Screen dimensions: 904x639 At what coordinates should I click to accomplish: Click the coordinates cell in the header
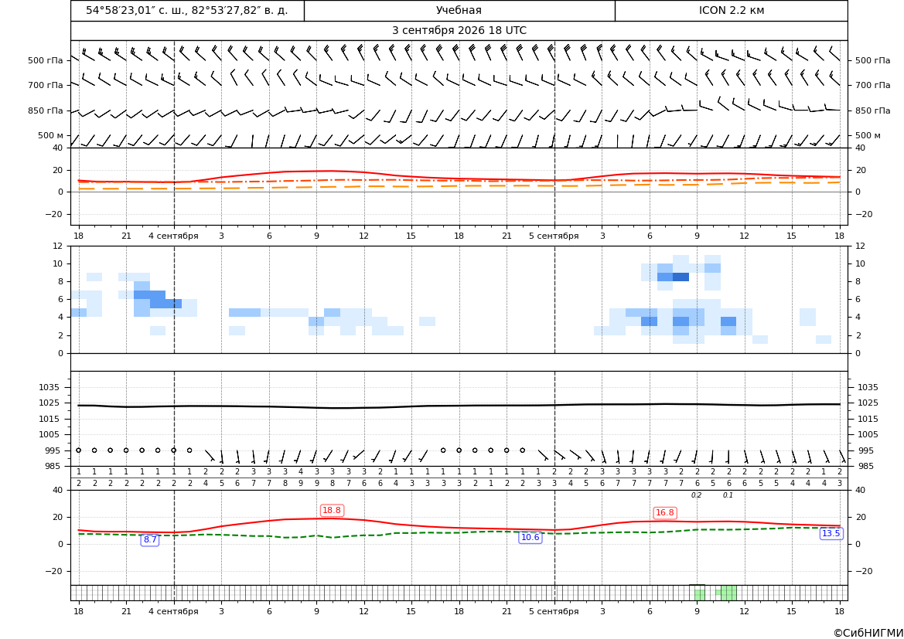pyautogui.click(x=187, y=10)
